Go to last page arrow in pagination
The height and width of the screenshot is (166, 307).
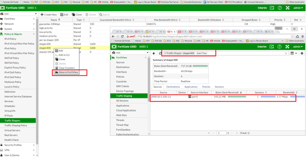[x=237, y=133]
